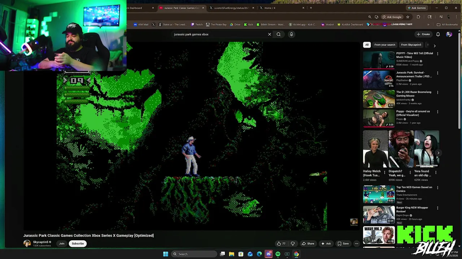Open options menu for Razer Boomslang video
Screen dimensions: 462x259
(x=437, y=92)
